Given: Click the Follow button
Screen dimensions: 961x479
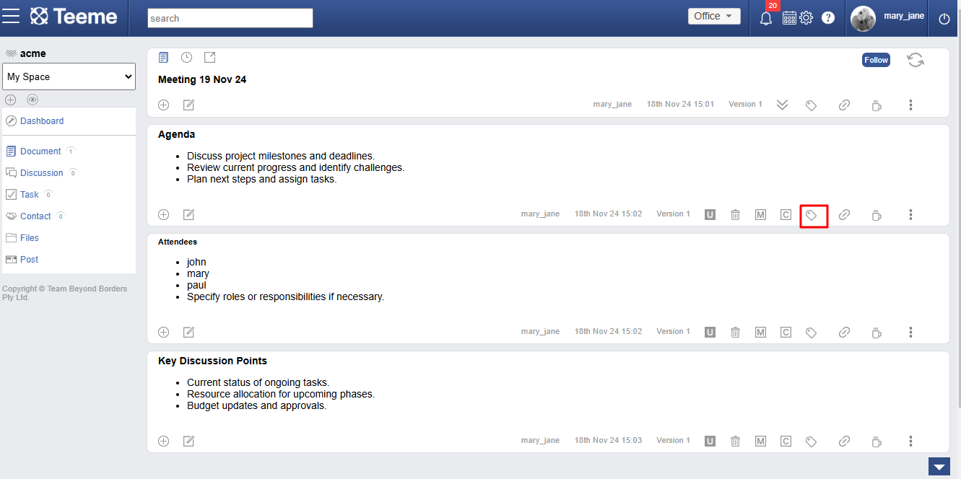Looking at the screenshot, I should (x=876, y=60).
